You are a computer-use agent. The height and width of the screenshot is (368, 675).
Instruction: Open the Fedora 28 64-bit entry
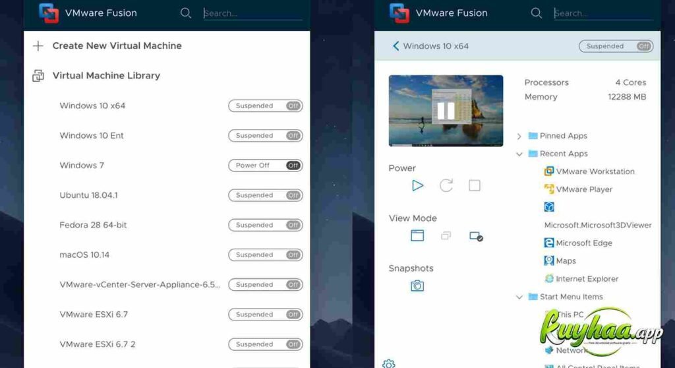click(x=93, y=224)
